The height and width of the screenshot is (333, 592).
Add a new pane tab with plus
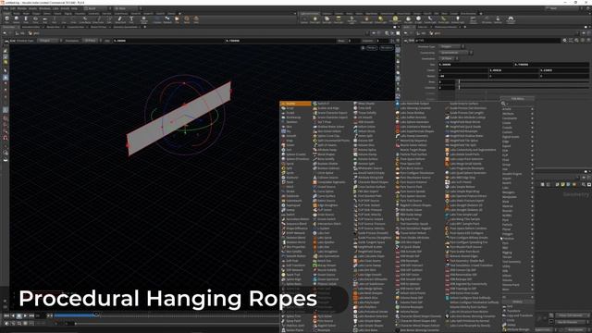click(145, 27)
